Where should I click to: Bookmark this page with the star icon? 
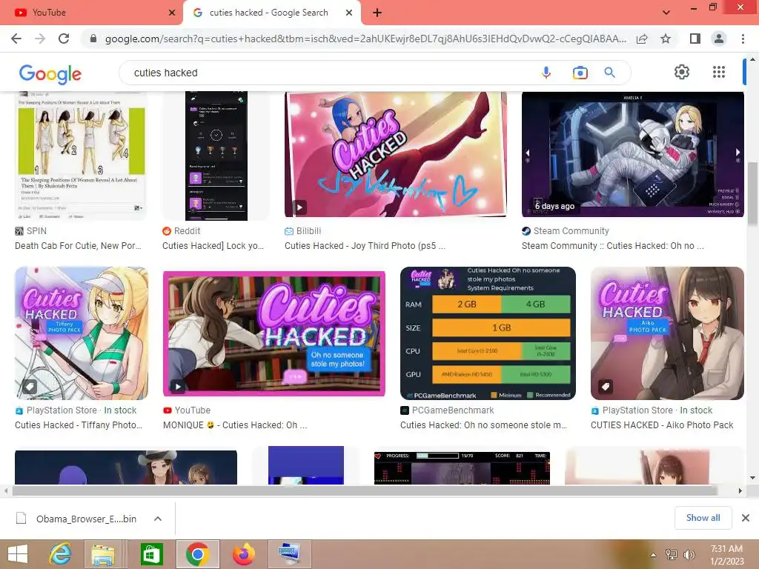666,39
